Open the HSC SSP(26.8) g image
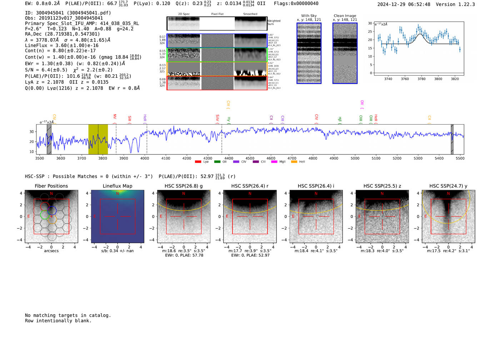 (x=184, y=217)
